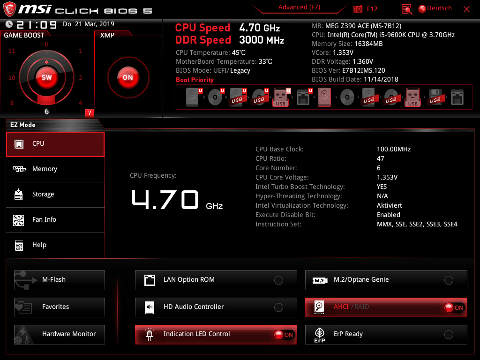Take a screenshot with the F12 camera icon
Screen dimensions: 480x360
pos(358,9)
